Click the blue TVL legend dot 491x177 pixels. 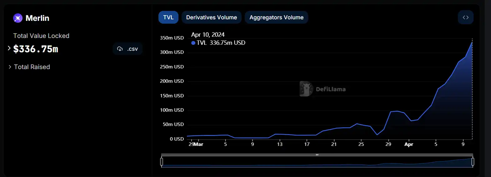(193, 43)
